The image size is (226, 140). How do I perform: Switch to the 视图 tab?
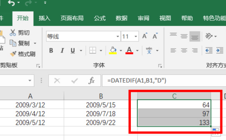[165, 18]
